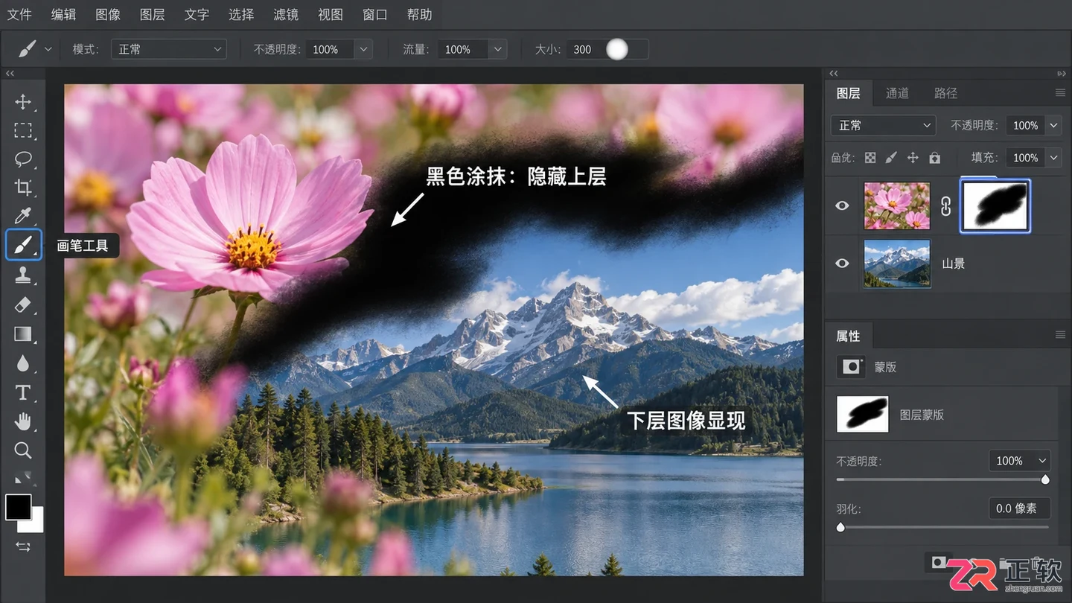Select the 山景 layer thumbnail
Screen dimensions: 1072x603
tap(896, 263)
